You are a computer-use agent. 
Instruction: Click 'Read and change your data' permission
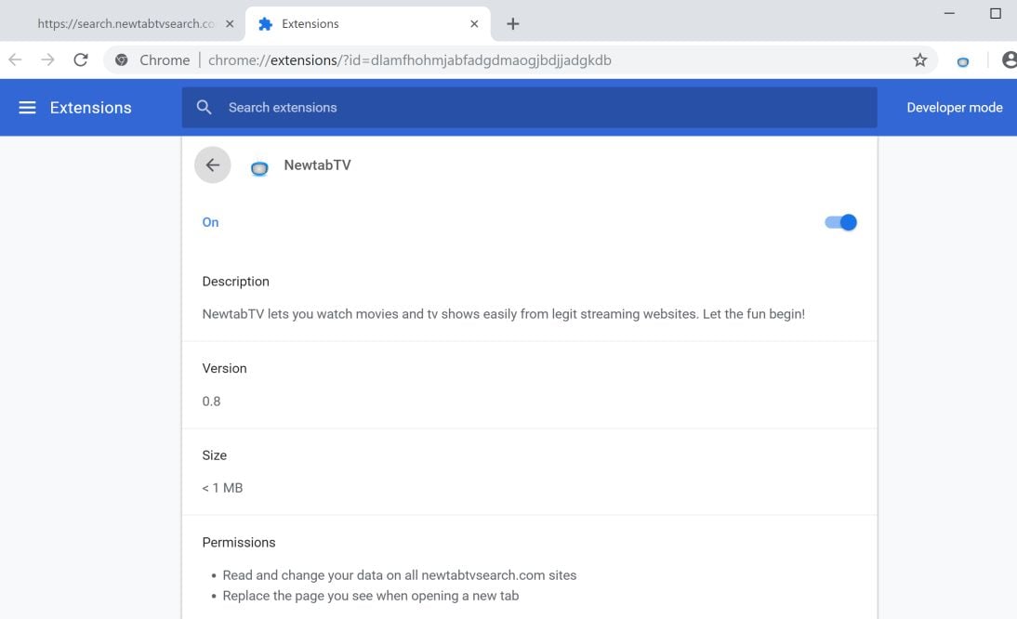click(x=400, y=575)
